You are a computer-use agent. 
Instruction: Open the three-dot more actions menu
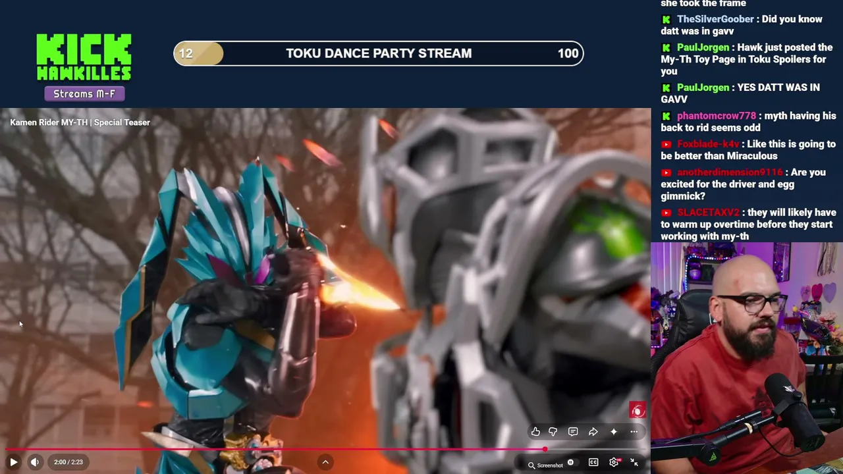(x=634, y=432)
